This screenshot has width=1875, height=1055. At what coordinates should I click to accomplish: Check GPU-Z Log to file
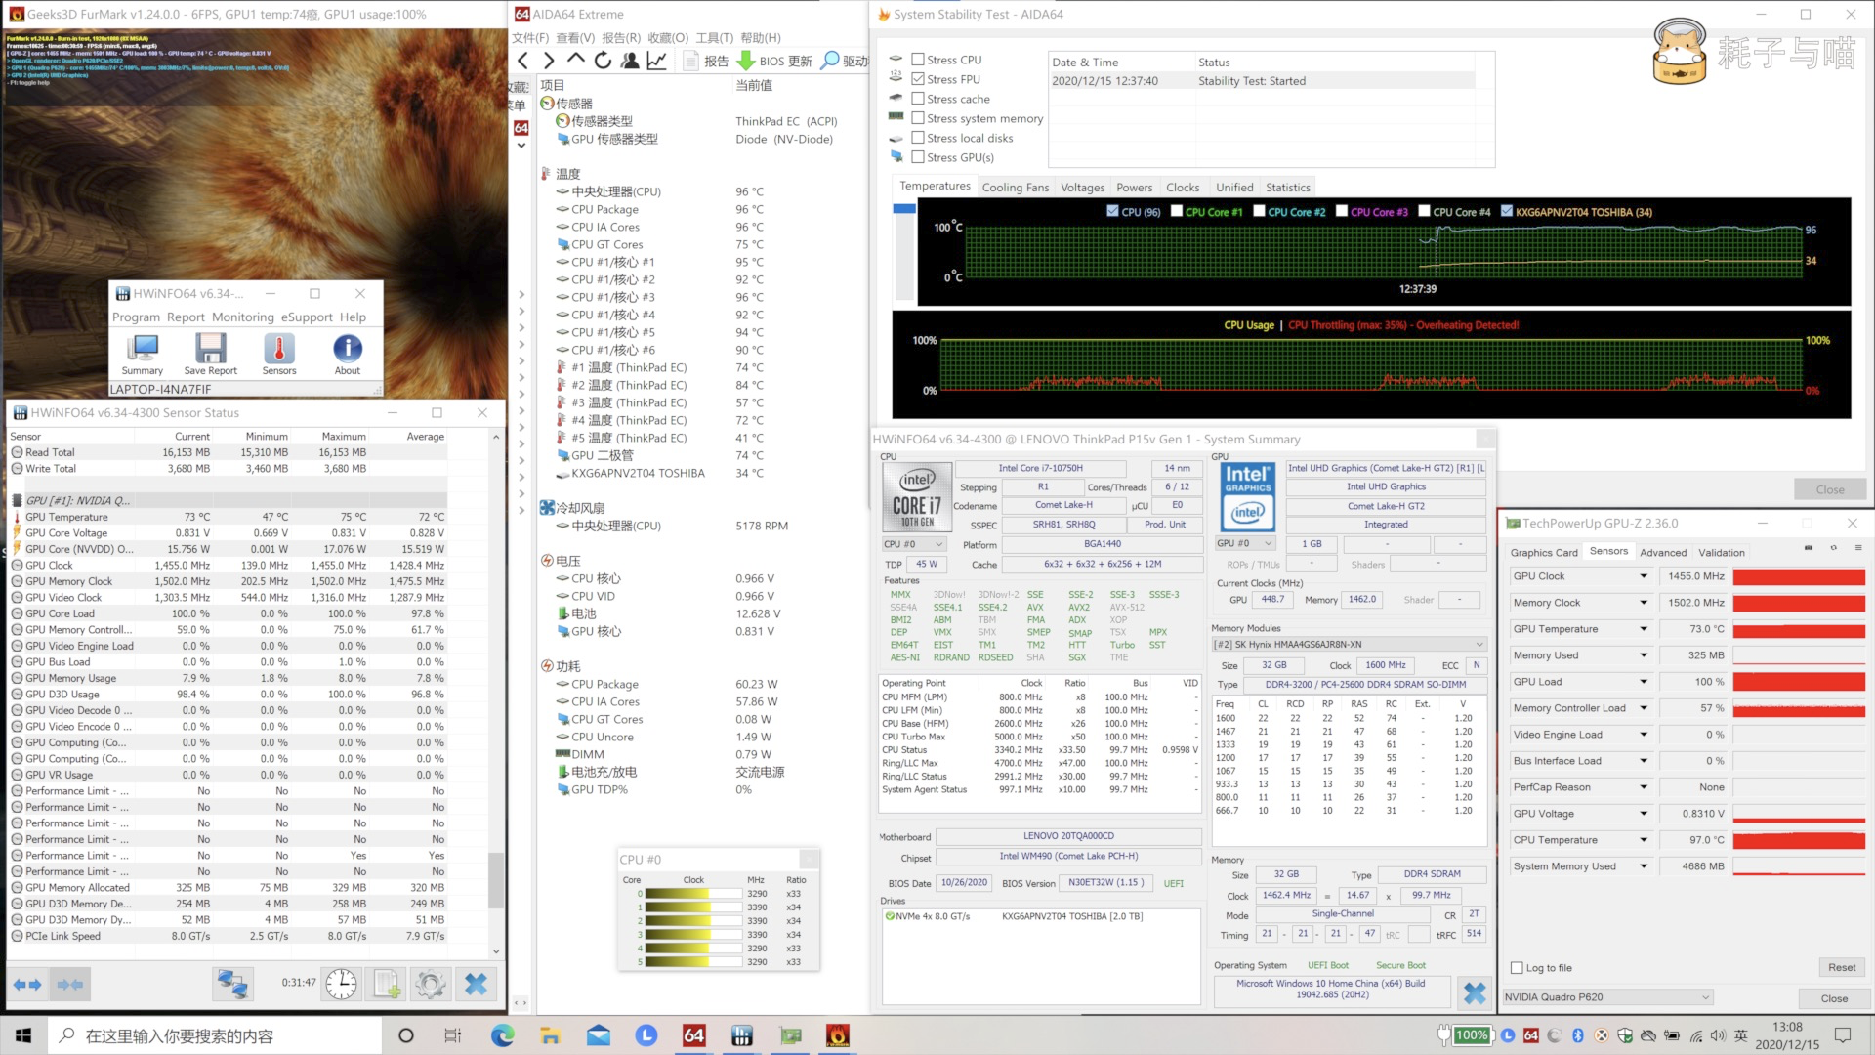pyautogui.click(x=1517, y=968)
